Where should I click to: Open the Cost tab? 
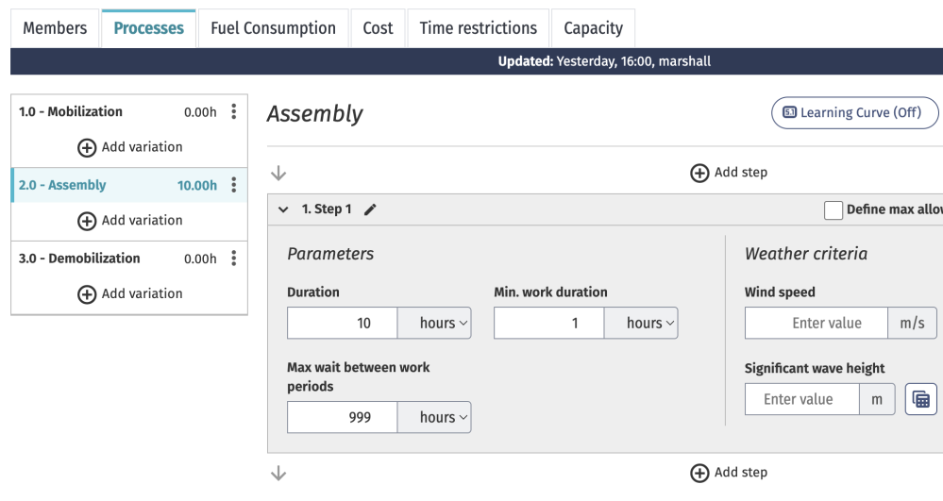378,28
